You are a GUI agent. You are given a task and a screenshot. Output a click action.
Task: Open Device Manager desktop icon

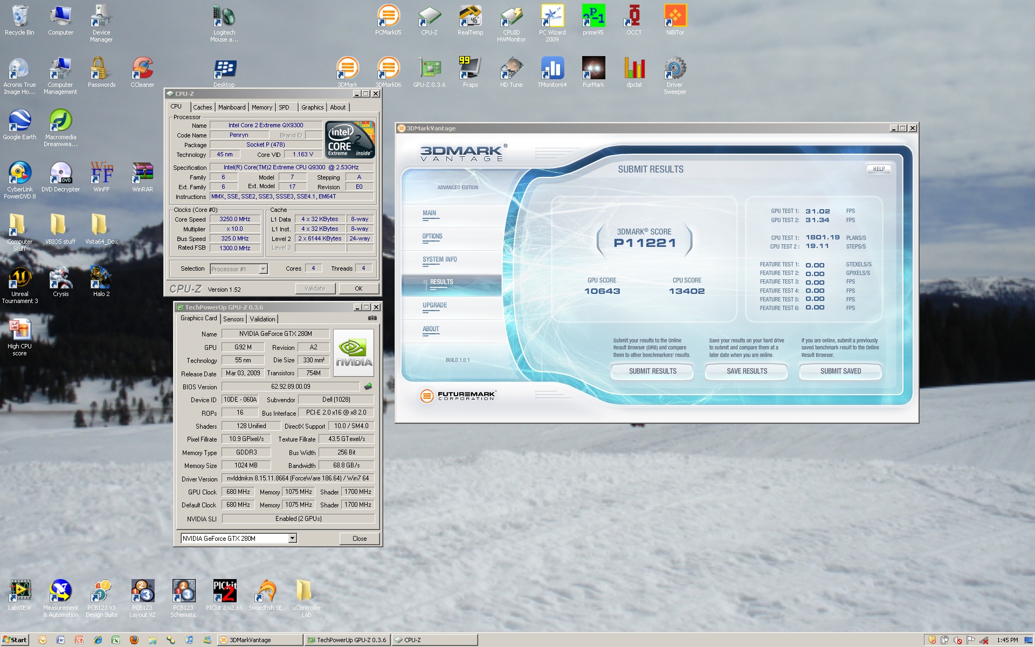coord(101,23)
